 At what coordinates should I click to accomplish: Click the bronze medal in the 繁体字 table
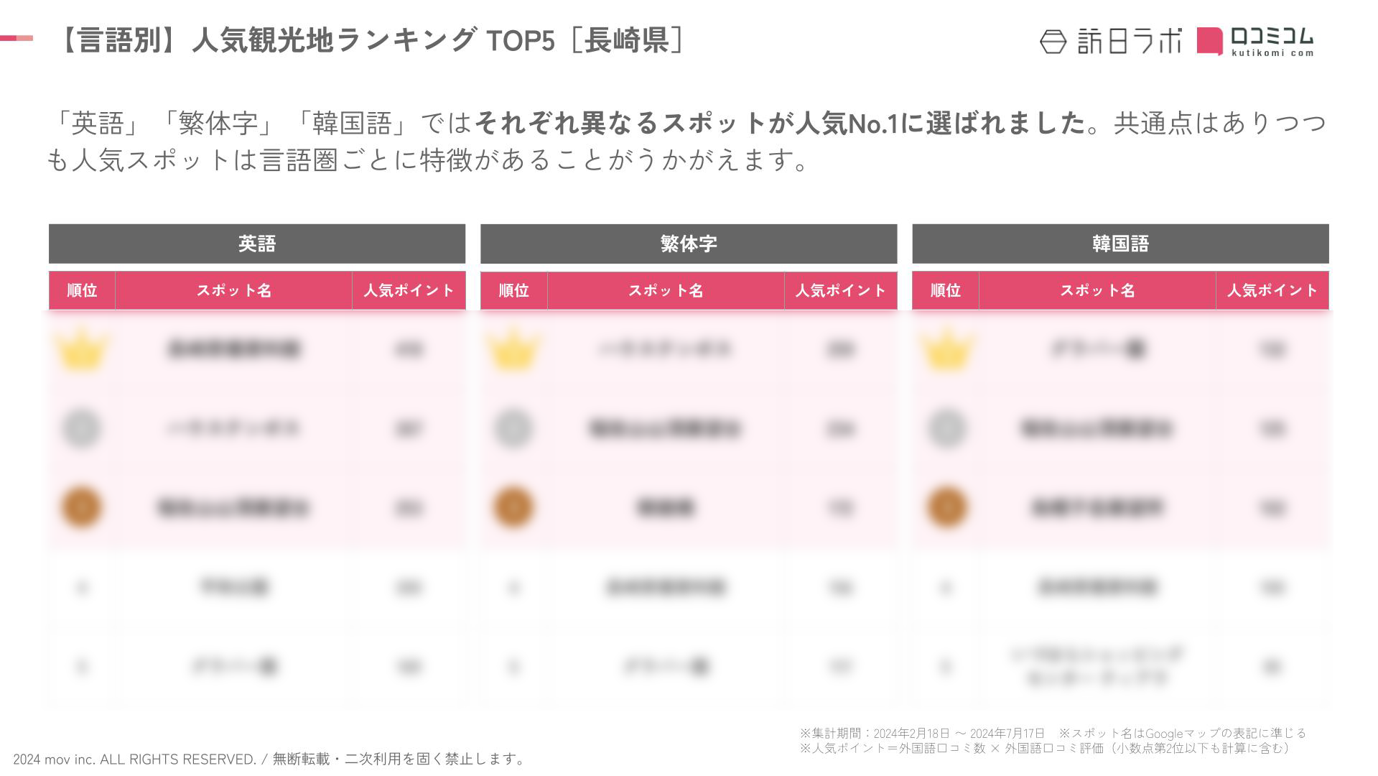[x=513, y=507]
